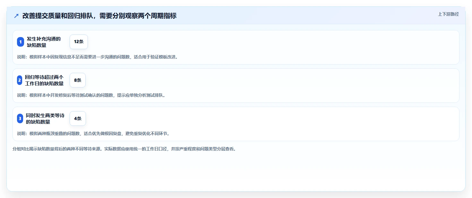Click the 8条 value chip
Screen dimensions: 472x198
pos(78,80)
